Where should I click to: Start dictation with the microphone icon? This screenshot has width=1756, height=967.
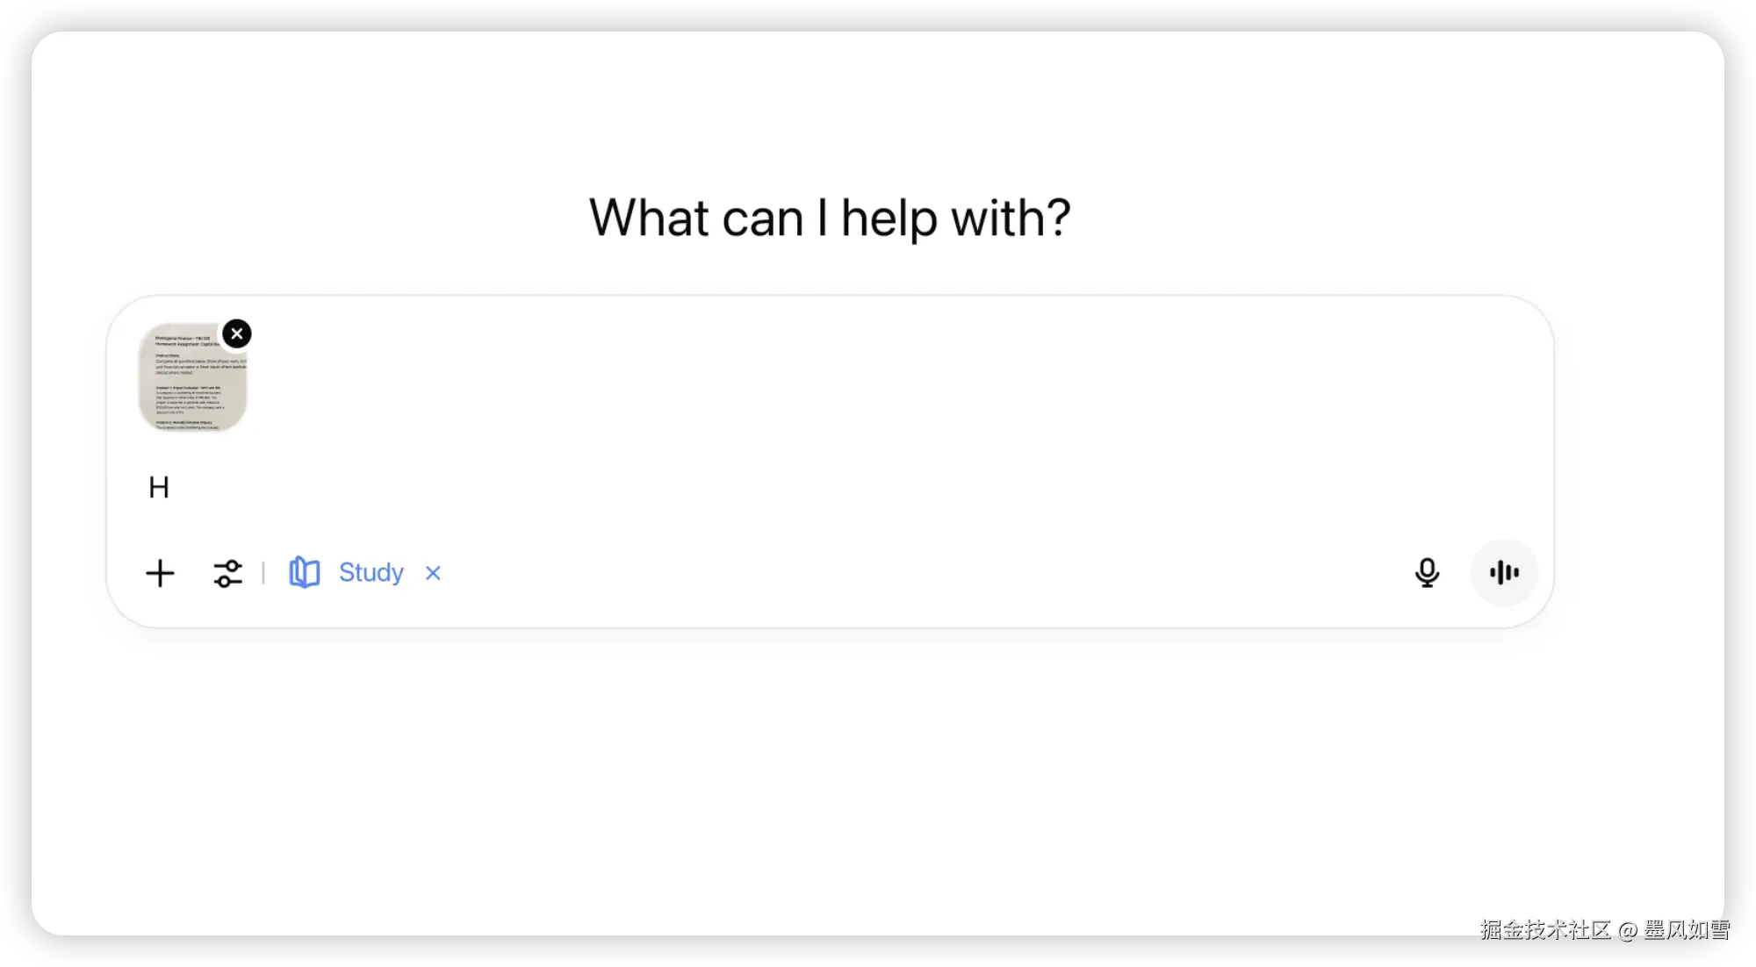coord(1427,573)
